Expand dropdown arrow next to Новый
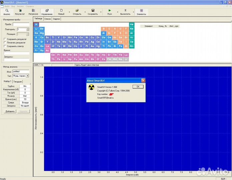 click(x=69, y=12)
